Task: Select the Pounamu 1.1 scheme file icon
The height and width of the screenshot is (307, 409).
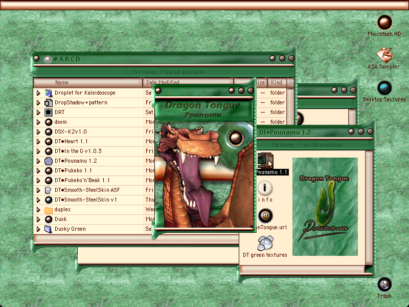Action: [265, 160]
